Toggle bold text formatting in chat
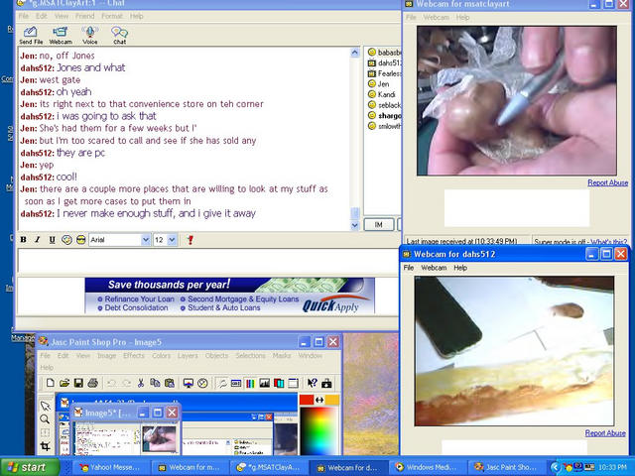Image resolution: width=635 pixels, height=476 pixels. tap(24, 240)
